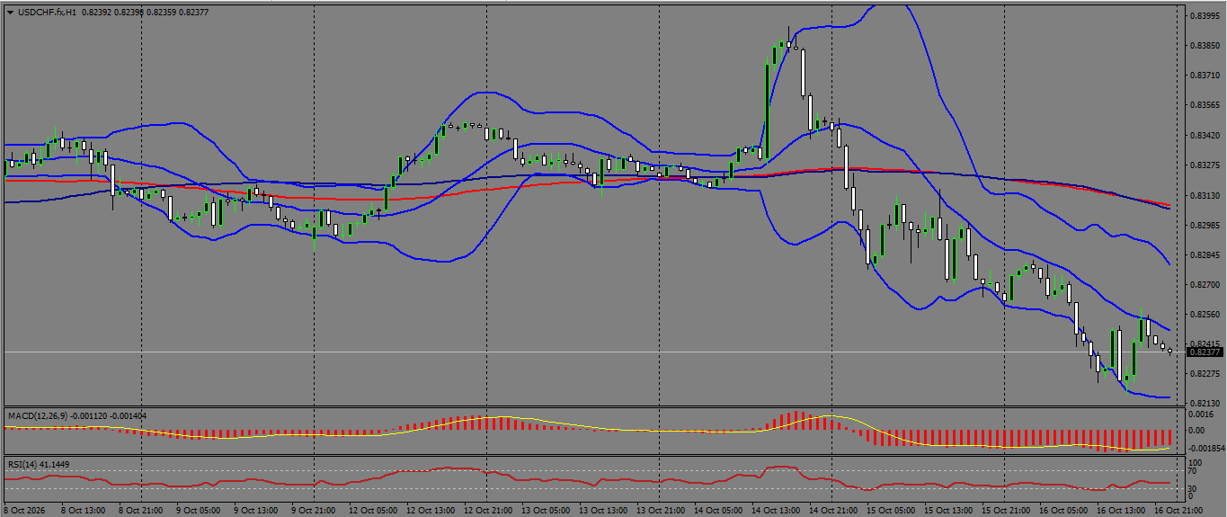Image resolution: width=1227 pixels, height=517 pixels.
Task: Click the current price tag 0.82377
Action: coord(1205,352)
